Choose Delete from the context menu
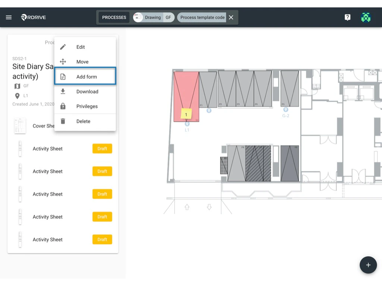 coord(85,121)
